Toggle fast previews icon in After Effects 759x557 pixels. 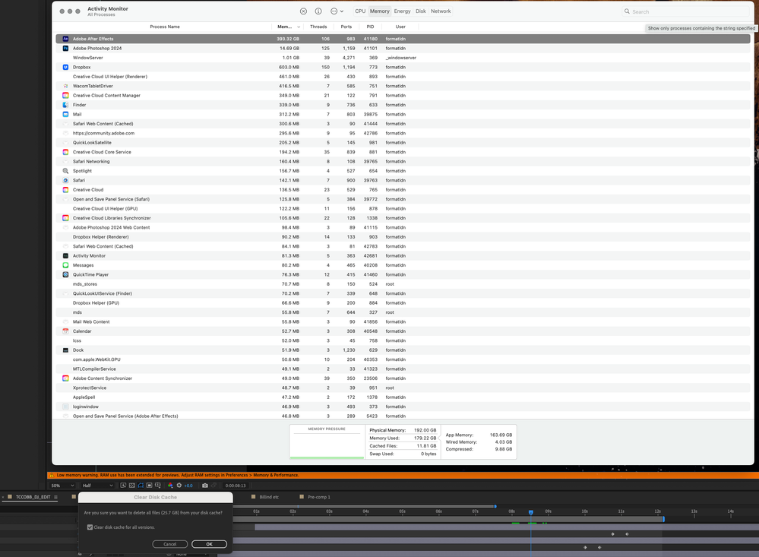tap(123, 486)
